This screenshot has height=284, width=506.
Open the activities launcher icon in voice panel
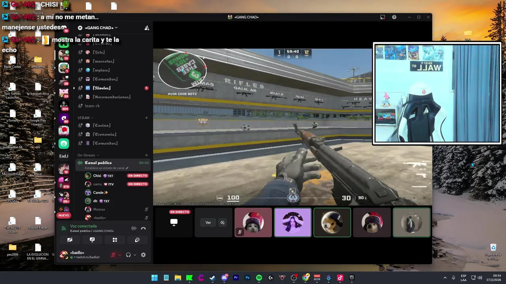pos(115,240)
